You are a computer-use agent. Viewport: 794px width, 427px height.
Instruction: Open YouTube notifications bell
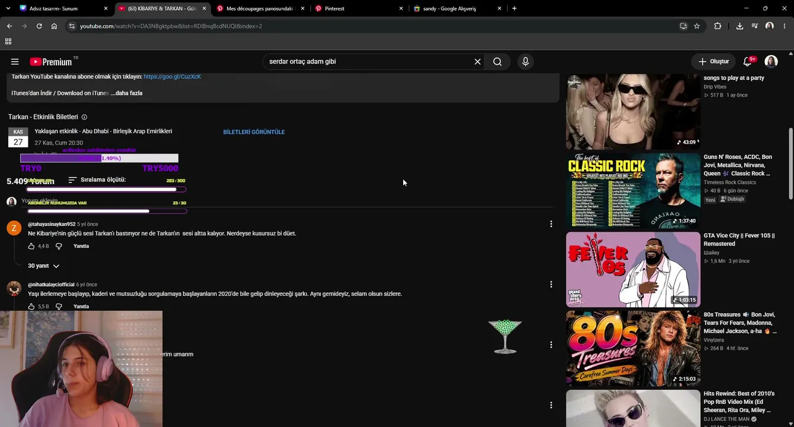(x=747, y=62)
